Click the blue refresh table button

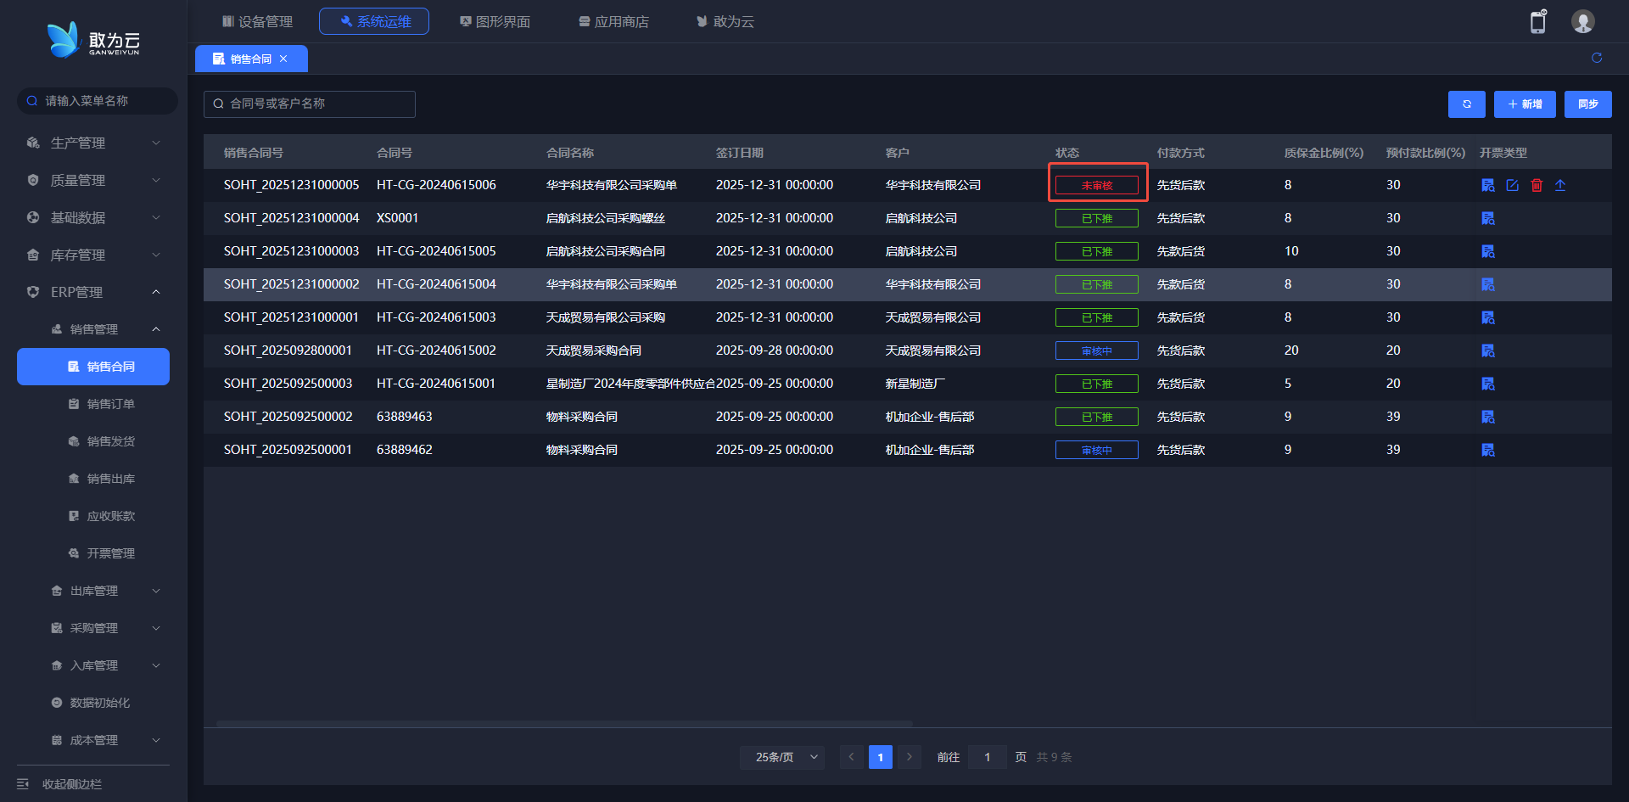(1466, 104)
